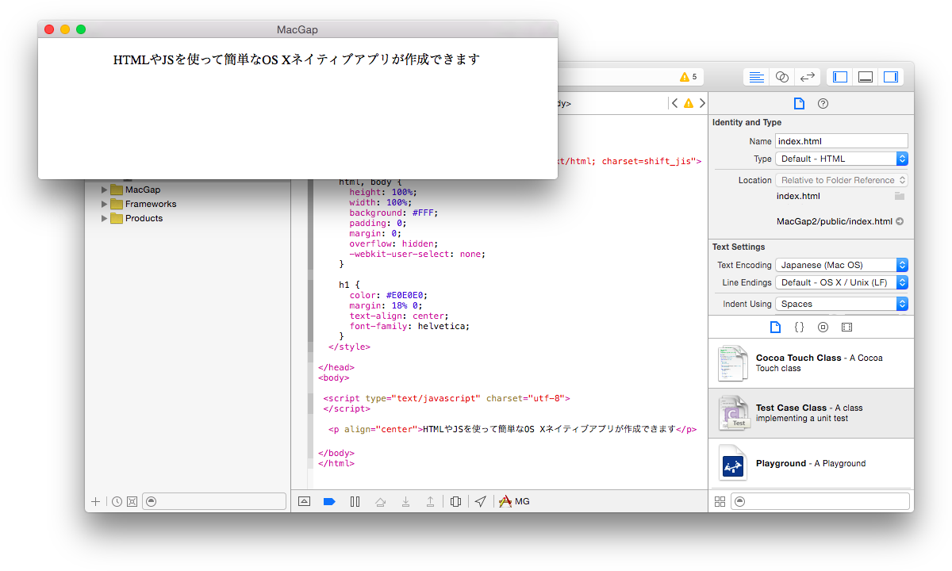The height and width of the screenshot is (571, 952).
Task: Click the closing </html> tag in the editor
Action: (336, 463)
